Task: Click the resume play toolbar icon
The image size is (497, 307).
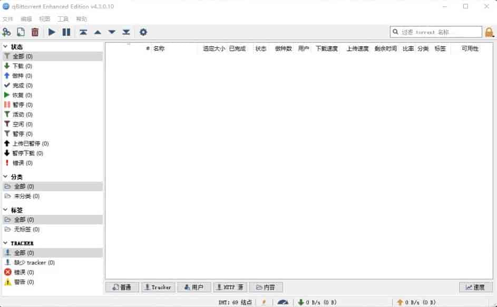Action: click(x=52, y=32)
